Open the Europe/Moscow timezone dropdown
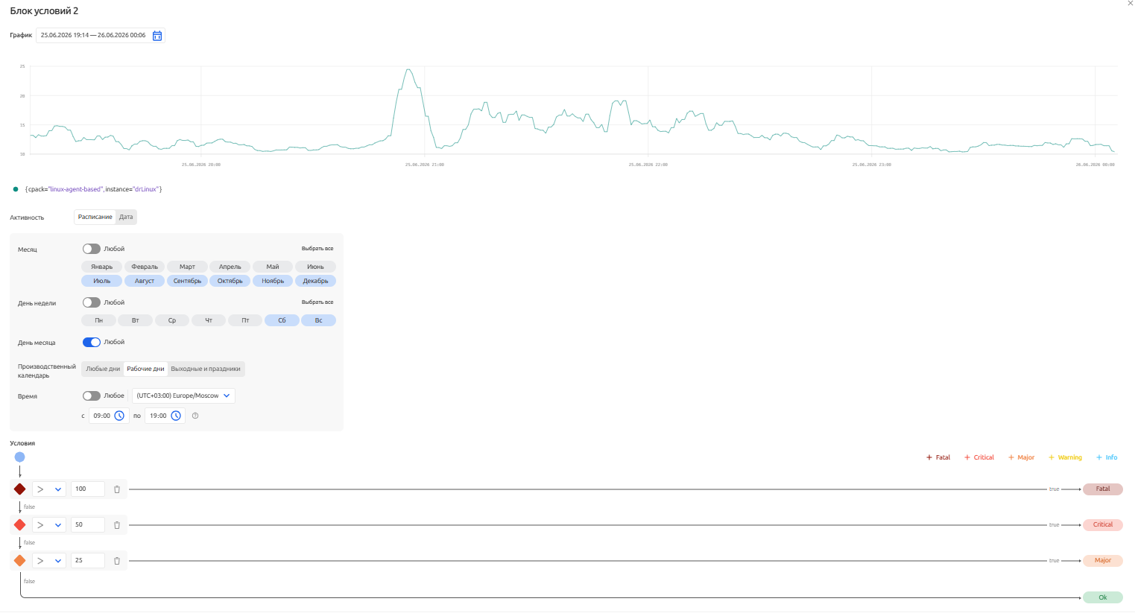Screen dimensions: 1135x616 pos(183,396)
